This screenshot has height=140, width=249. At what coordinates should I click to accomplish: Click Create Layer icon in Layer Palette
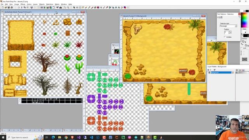coord(208,70)
